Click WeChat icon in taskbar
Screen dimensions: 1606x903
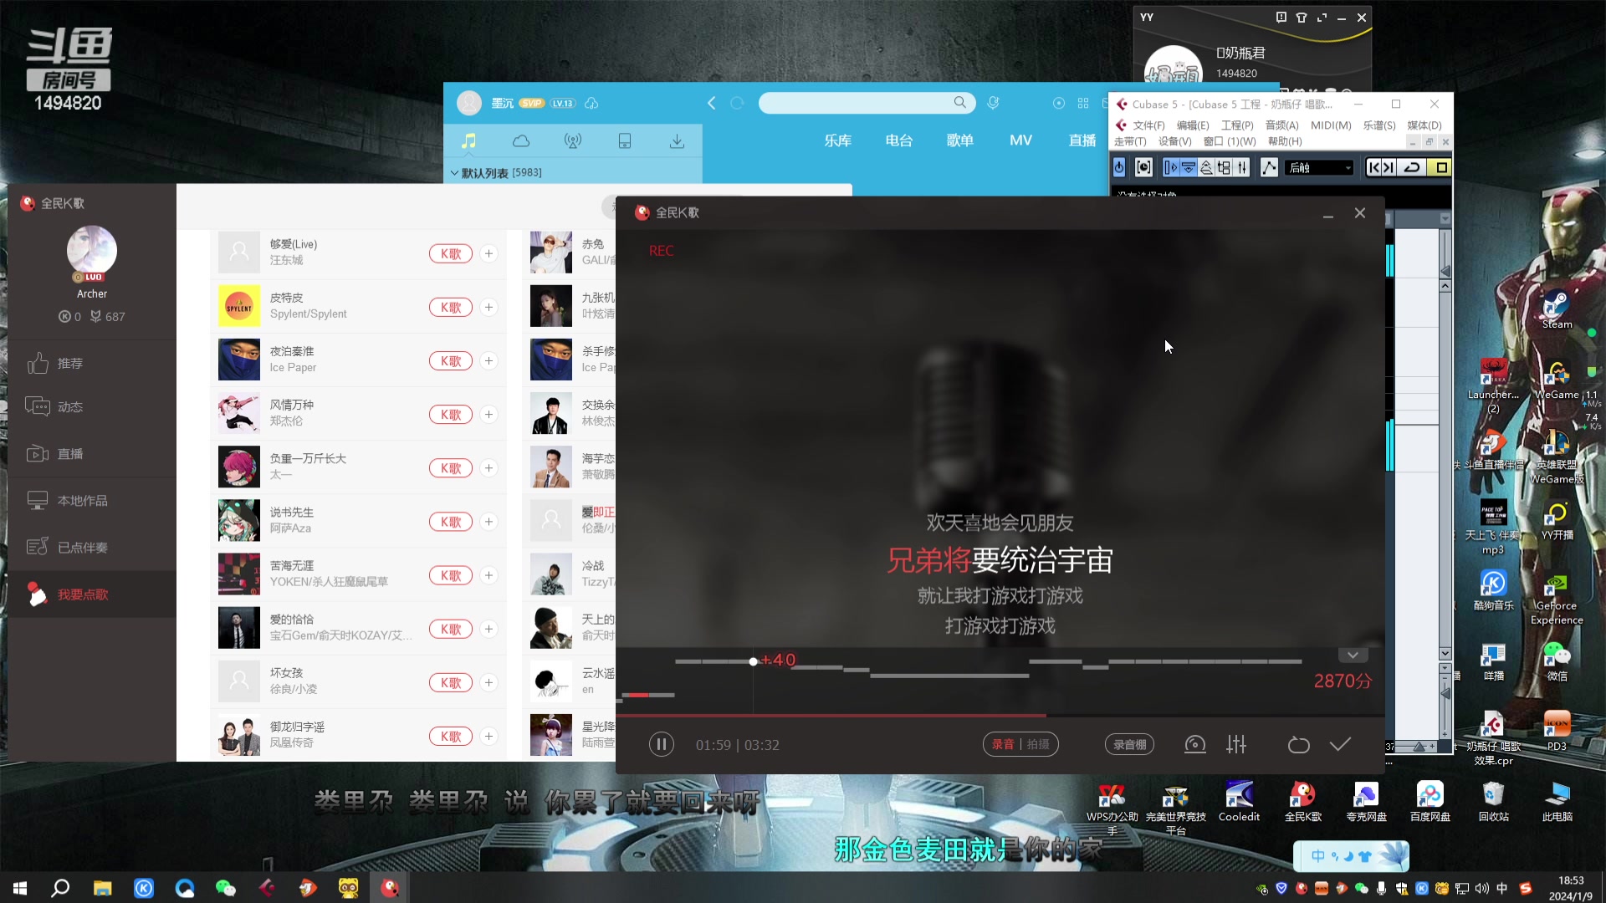[x=225, y=888]
